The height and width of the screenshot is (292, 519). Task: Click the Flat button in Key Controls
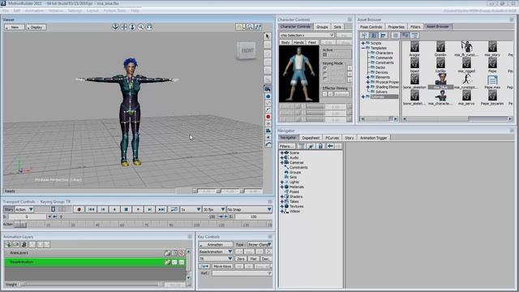coord(253,259)
